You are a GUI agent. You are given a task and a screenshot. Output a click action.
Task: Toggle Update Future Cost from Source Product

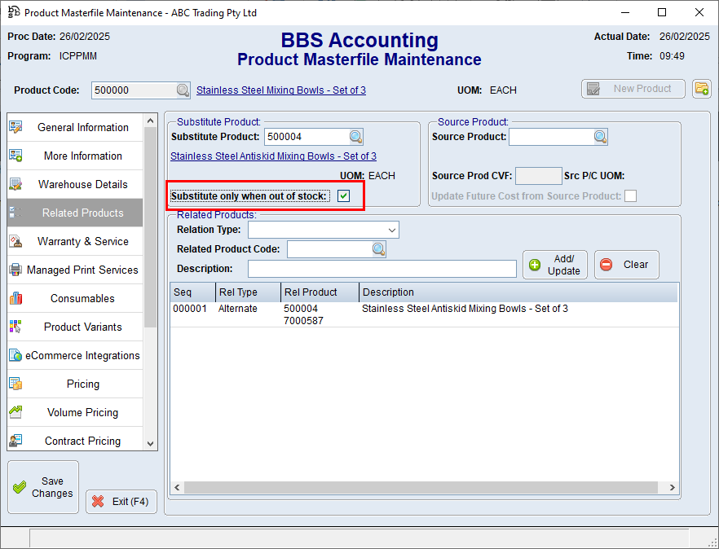click(630, 196)
